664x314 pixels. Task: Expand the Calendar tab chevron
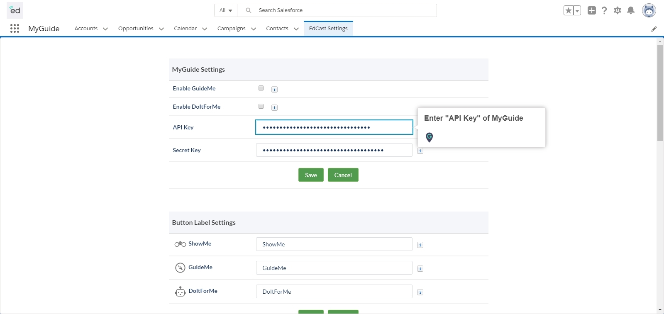[205, 29]
